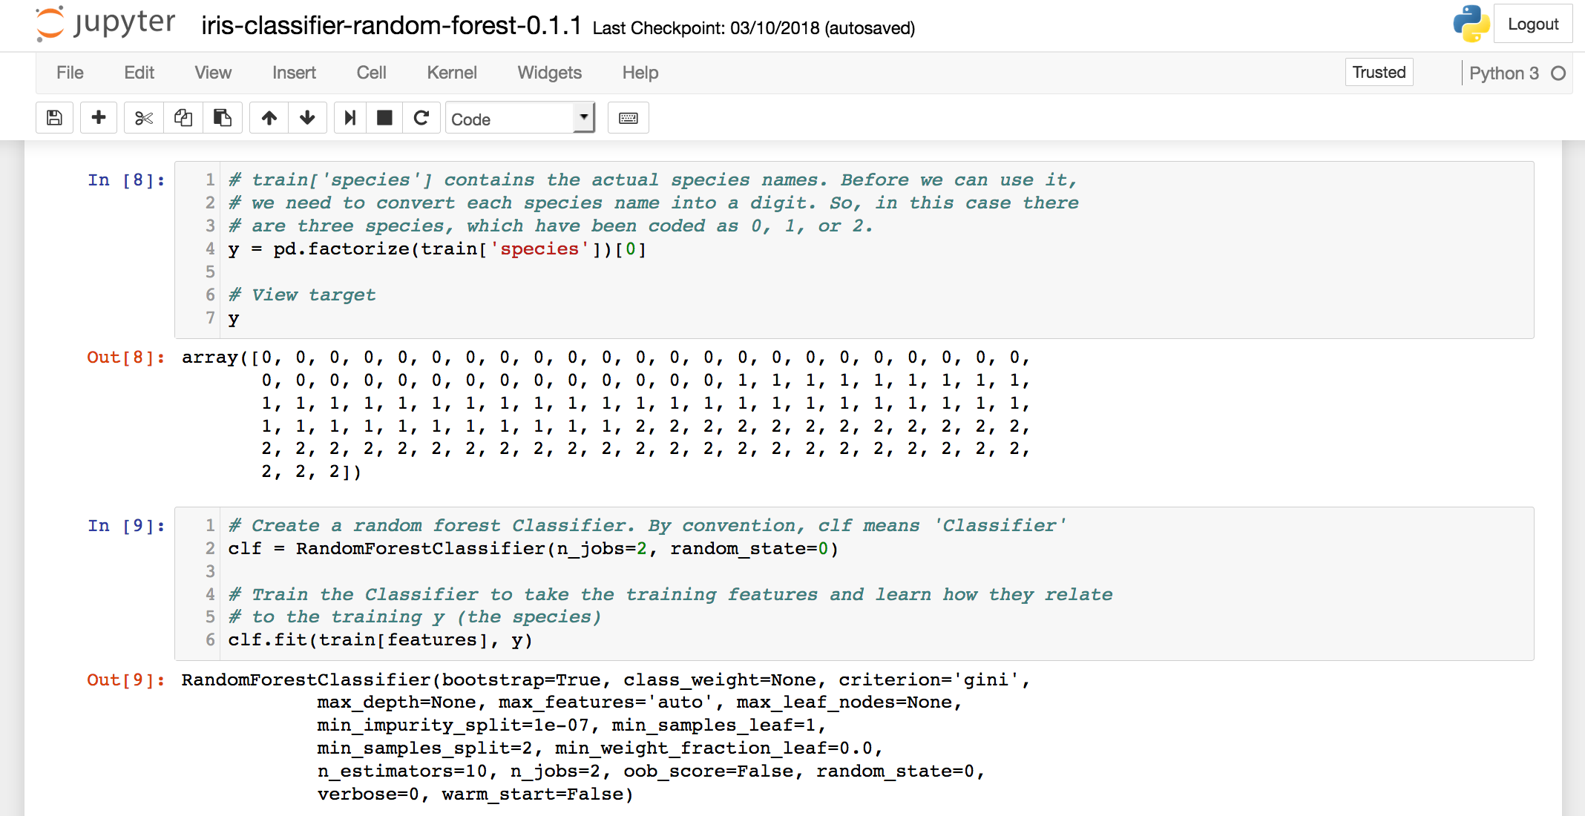Move selected cell up arrow

point(269,118)
